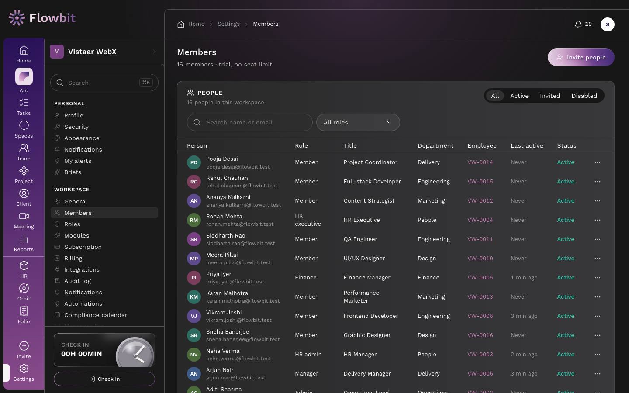Open Spaces from the rail
Screen dimensions: 629x393
point(24,130)
